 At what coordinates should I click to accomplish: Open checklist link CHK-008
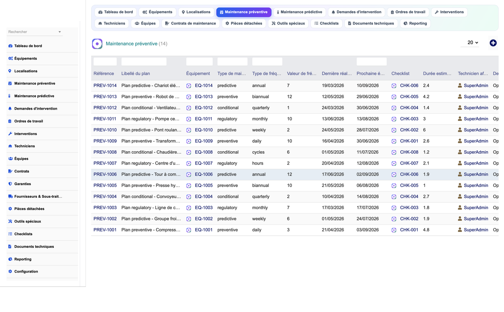409,152
